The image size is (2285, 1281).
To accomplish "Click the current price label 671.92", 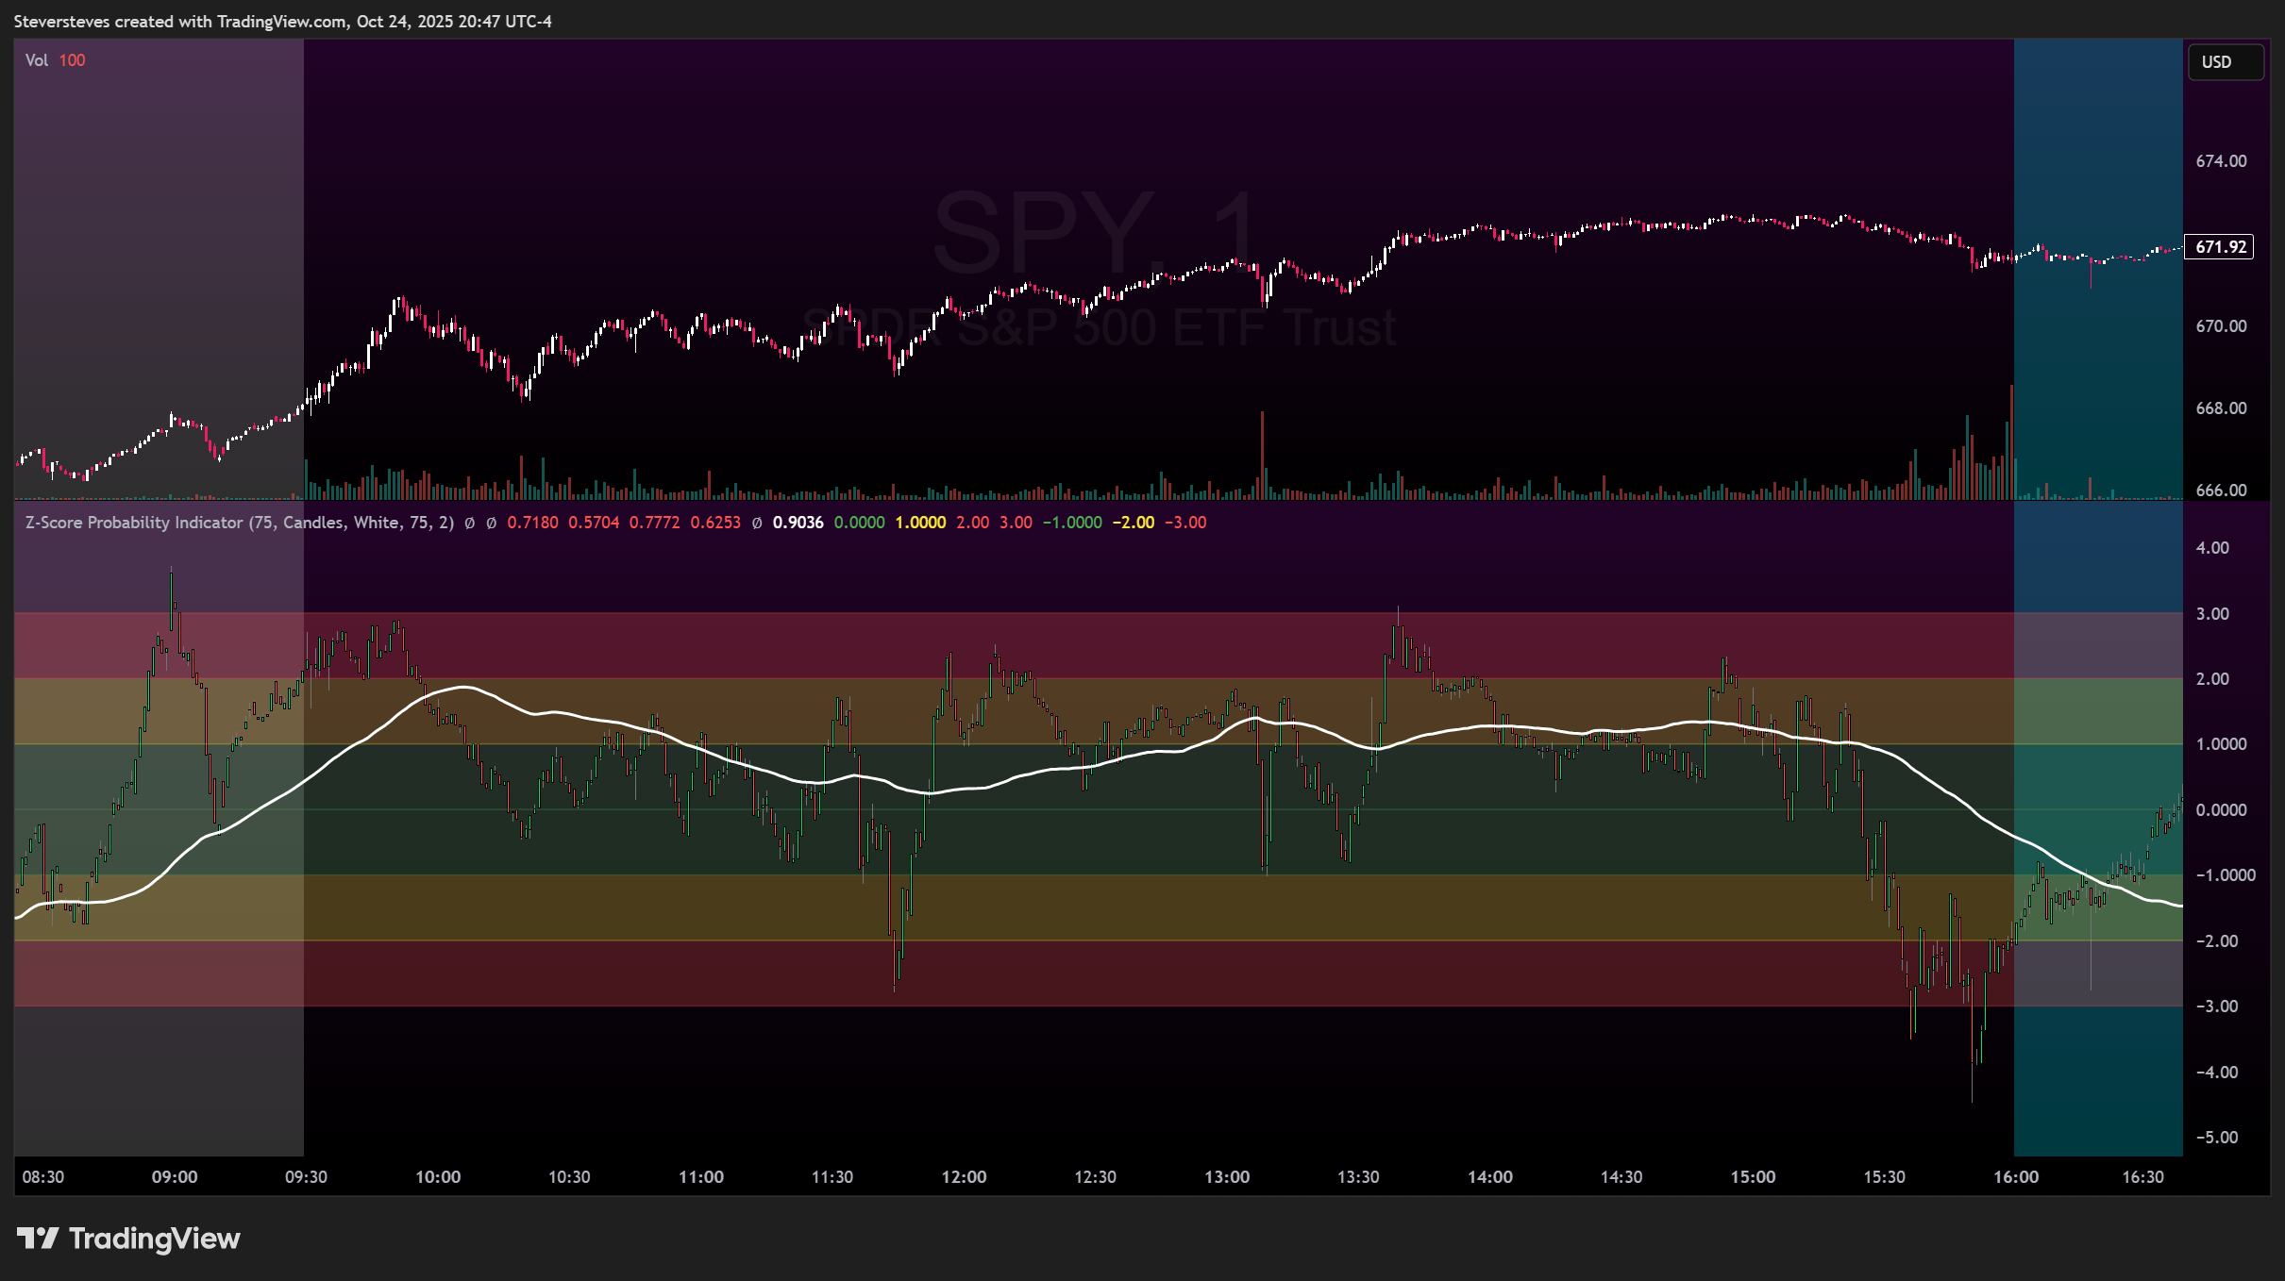I will (2220, 247).
